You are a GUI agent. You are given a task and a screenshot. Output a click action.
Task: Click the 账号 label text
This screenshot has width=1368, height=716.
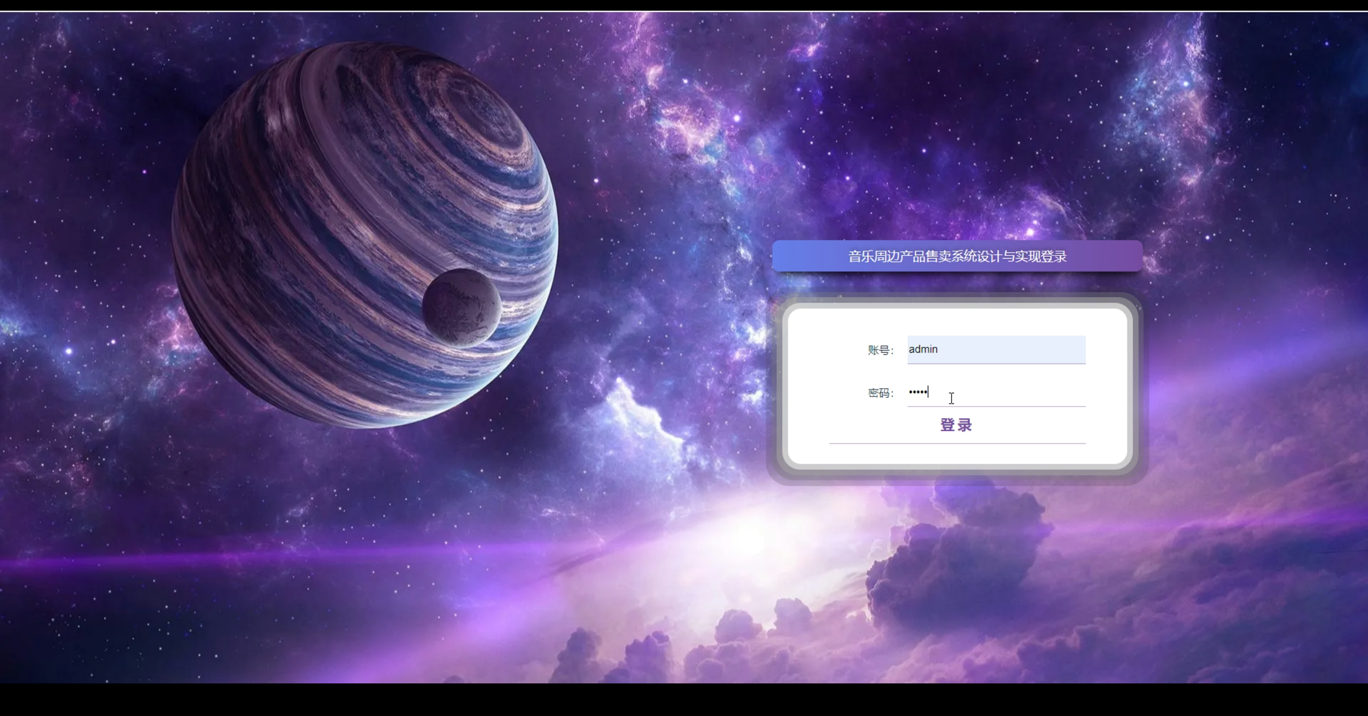(x=880, y=351)
